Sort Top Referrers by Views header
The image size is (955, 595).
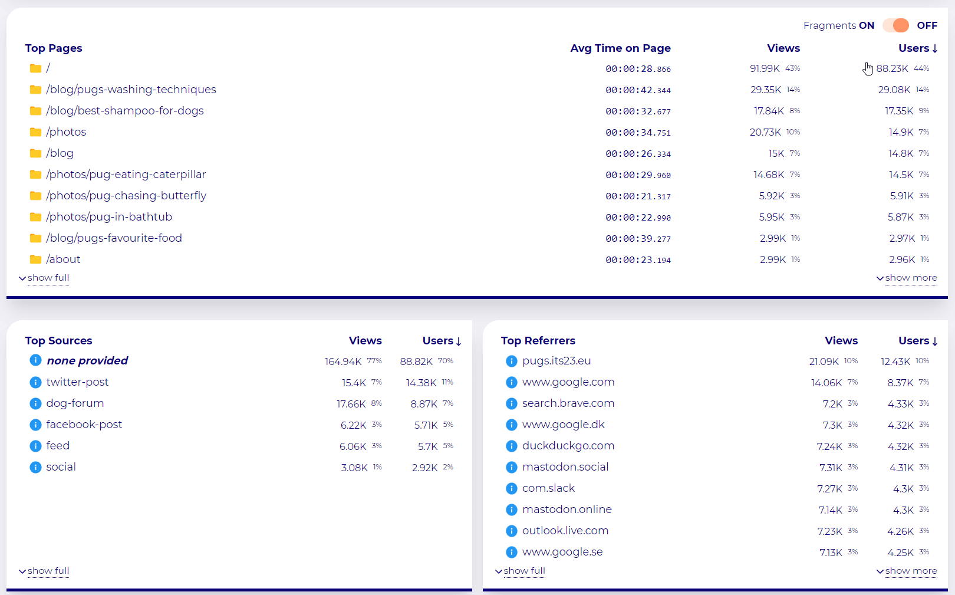tap(841, 341)
